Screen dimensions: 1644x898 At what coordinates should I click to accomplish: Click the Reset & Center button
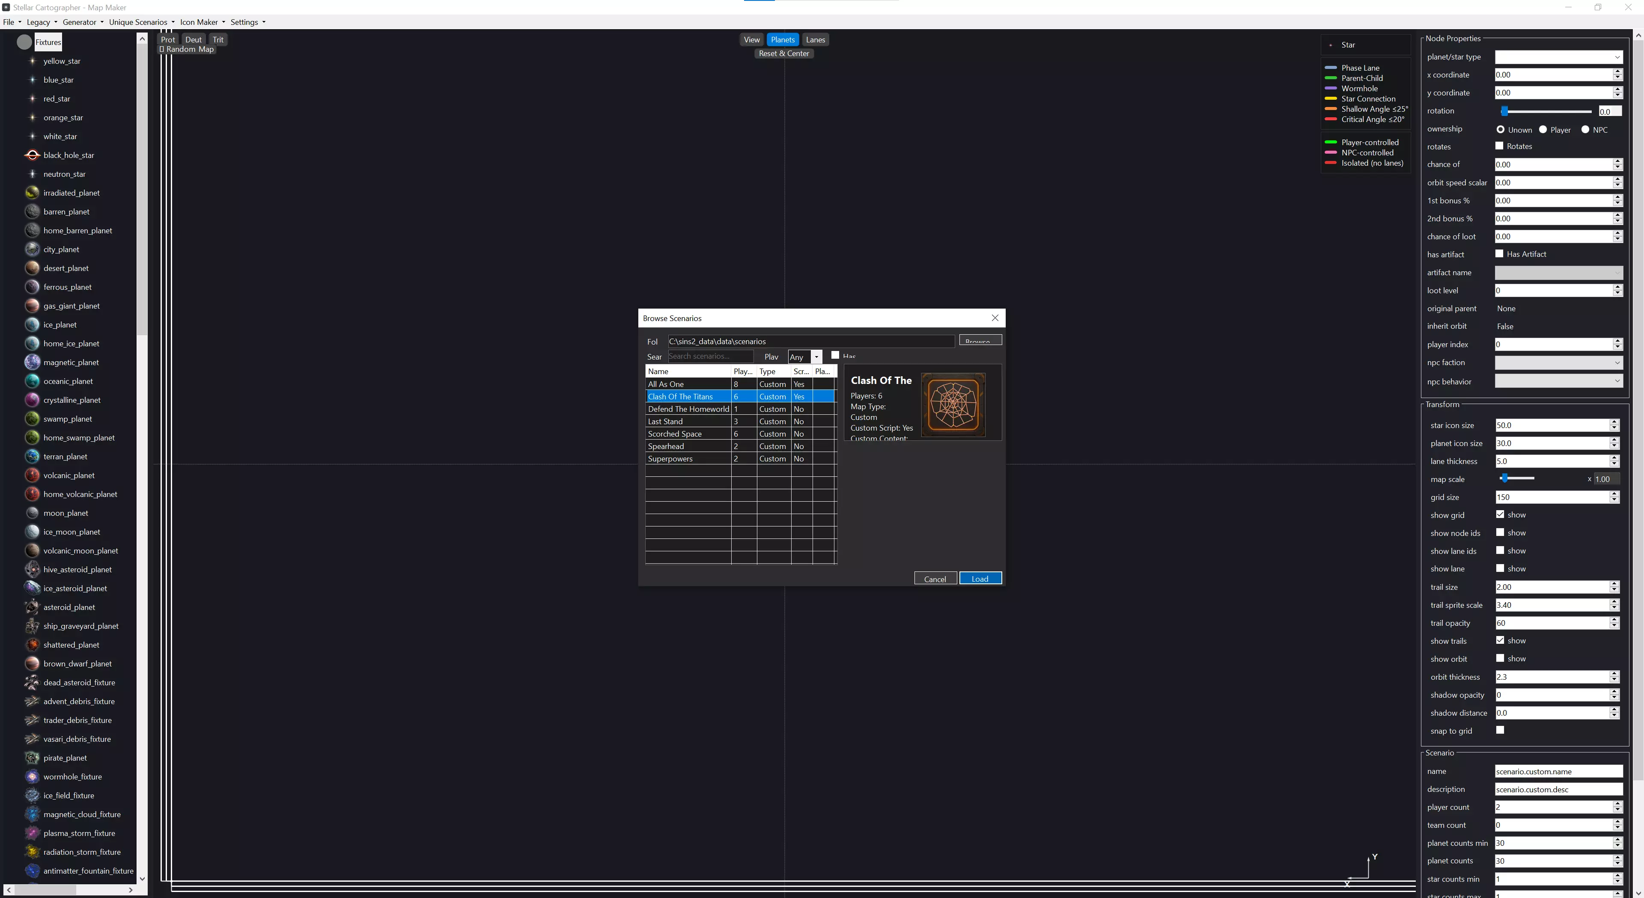tap(784, 54)
